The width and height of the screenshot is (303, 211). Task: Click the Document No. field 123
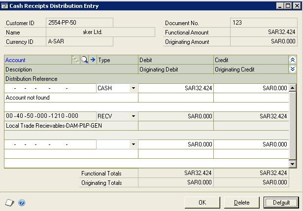(x=264, y=23)
